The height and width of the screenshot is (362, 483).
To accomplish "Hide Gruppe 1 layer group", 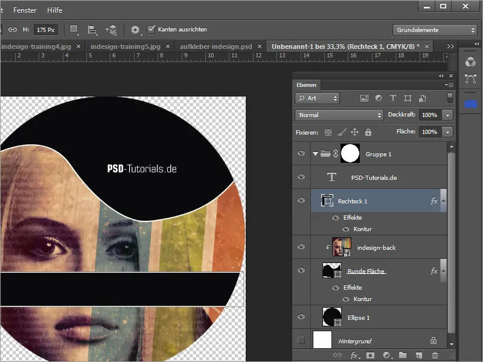I will tap(301, 153).
